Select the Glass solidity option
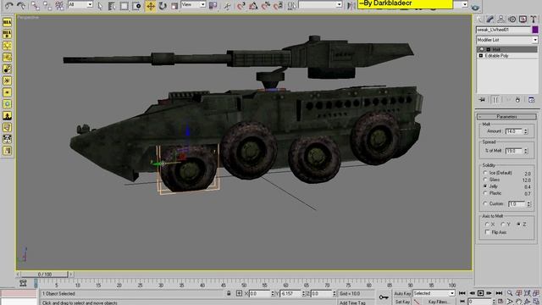 pyautogui.click(x=485, y=180)
